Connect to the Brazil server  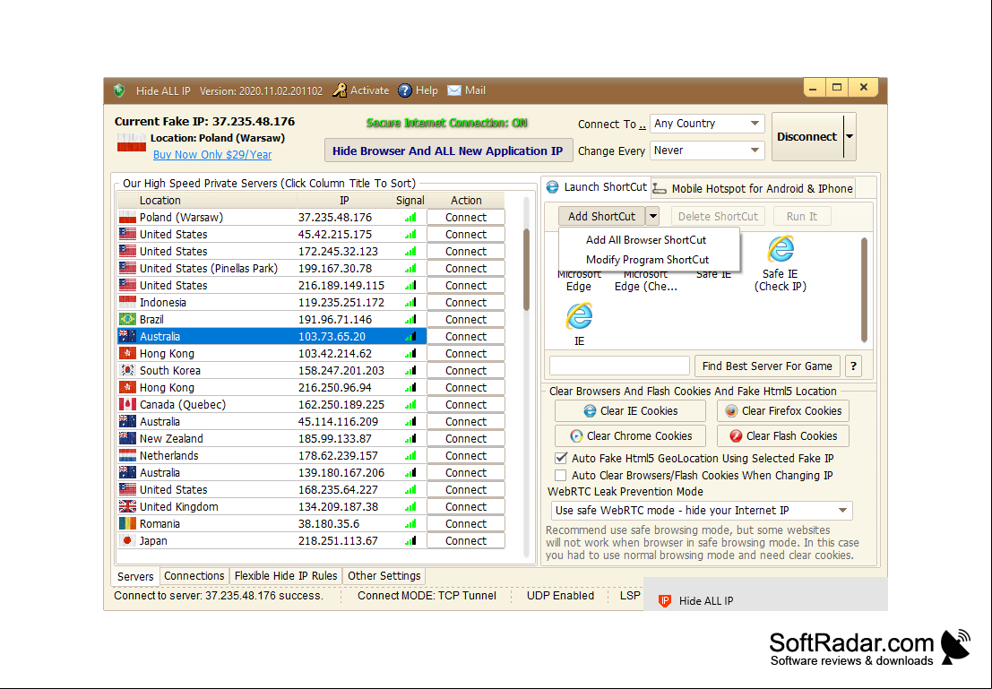(x=466, y=320)
